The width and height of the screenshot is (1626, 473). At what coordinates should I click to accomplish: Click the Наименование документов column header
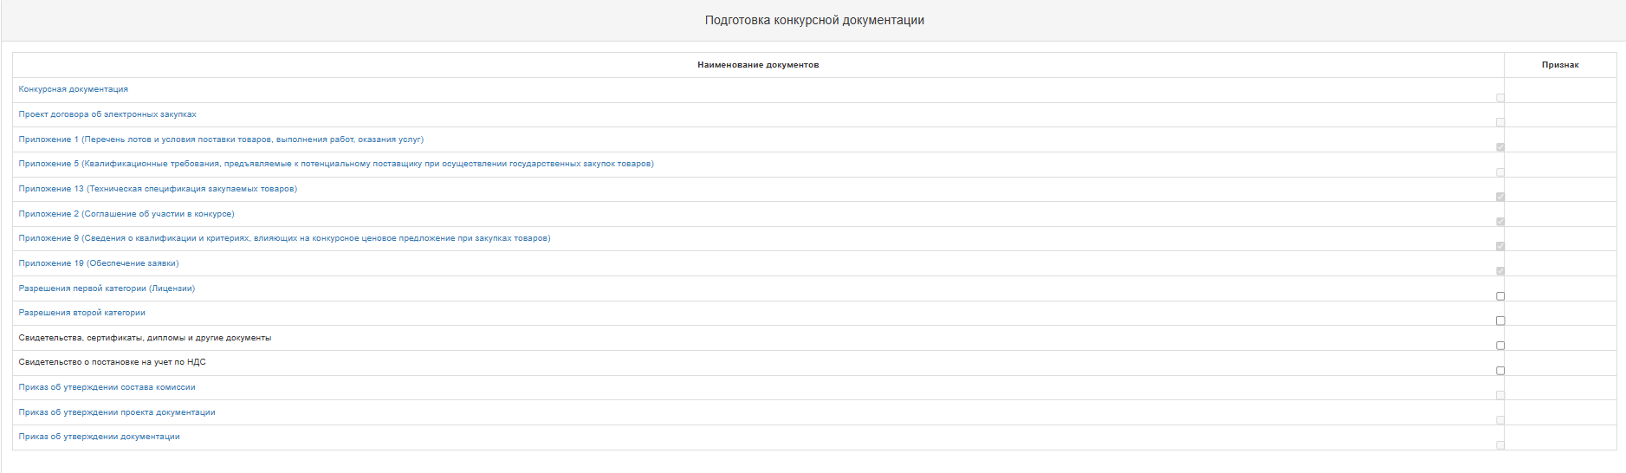[x=758, y=65]
